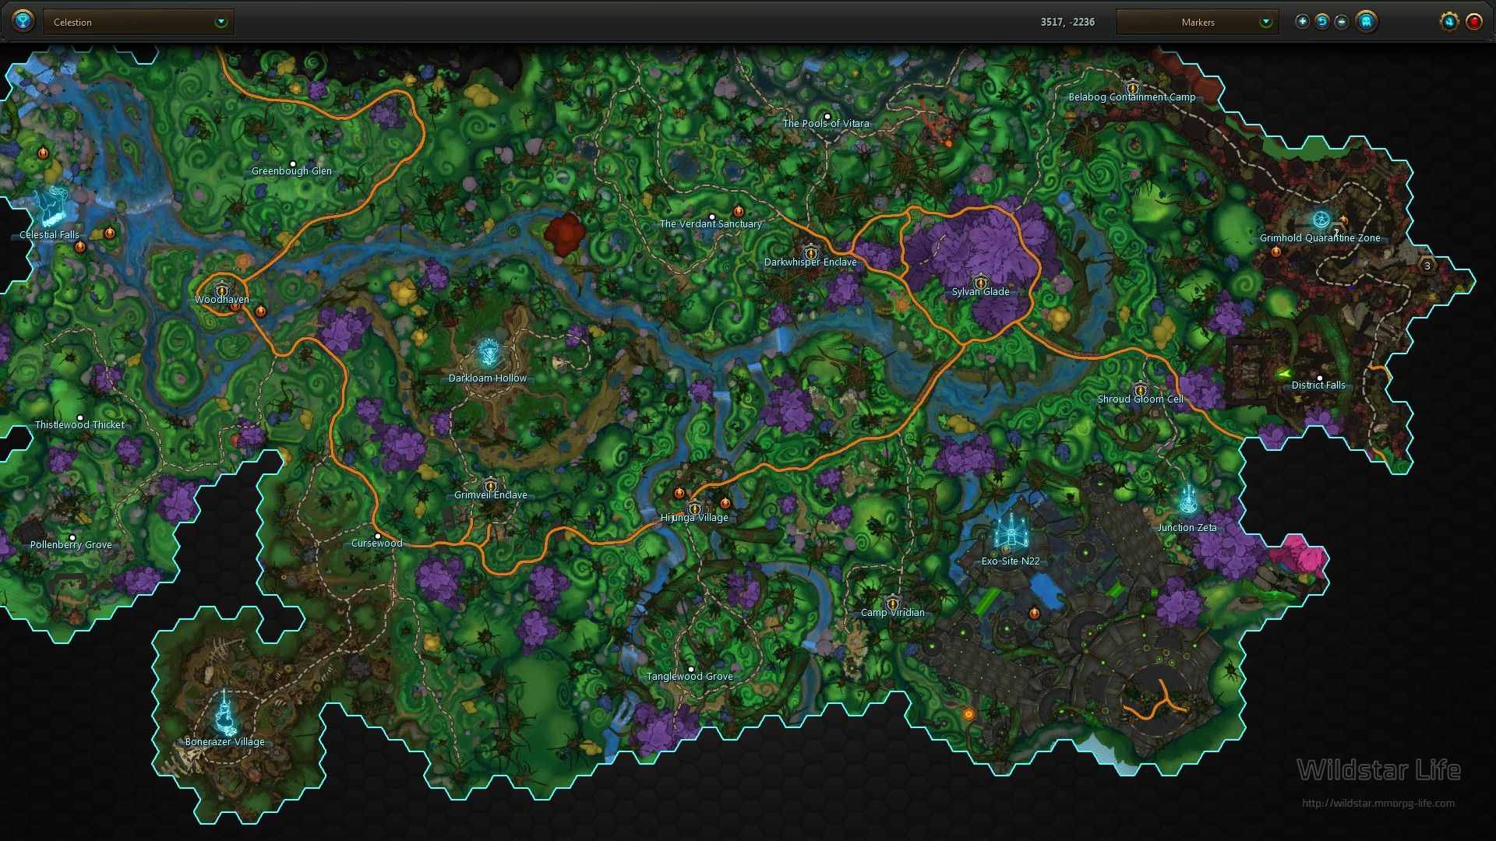Viewport: 1496px width, 841px height.
Task: Click the Darkloam Hollow text label
Action: click(488, 378)
